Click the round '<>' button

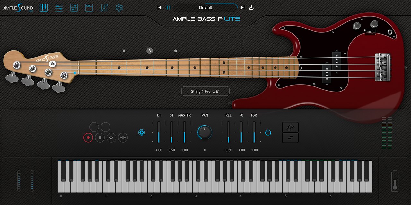point(111,138)
